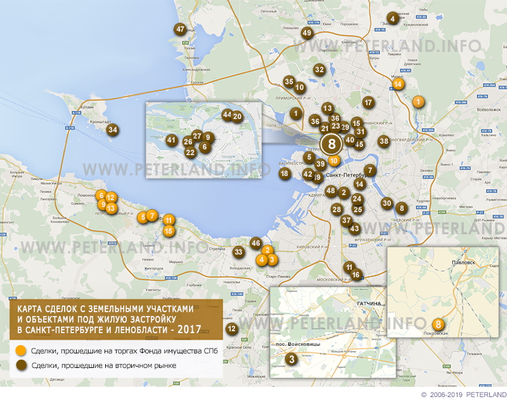Click legend text 'Сделки, прошедшие на торгах Фонда имущества СПб'
Image resolution: width=507 pixels, height=399 pixels.
pos(124,351)
